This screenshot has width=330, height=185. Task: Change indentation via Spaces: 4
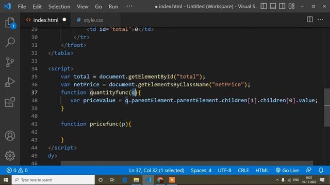(201, 170)
